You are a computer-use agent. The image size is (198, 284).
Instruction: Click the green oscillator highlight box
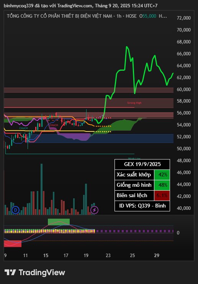tap(59, 222)
